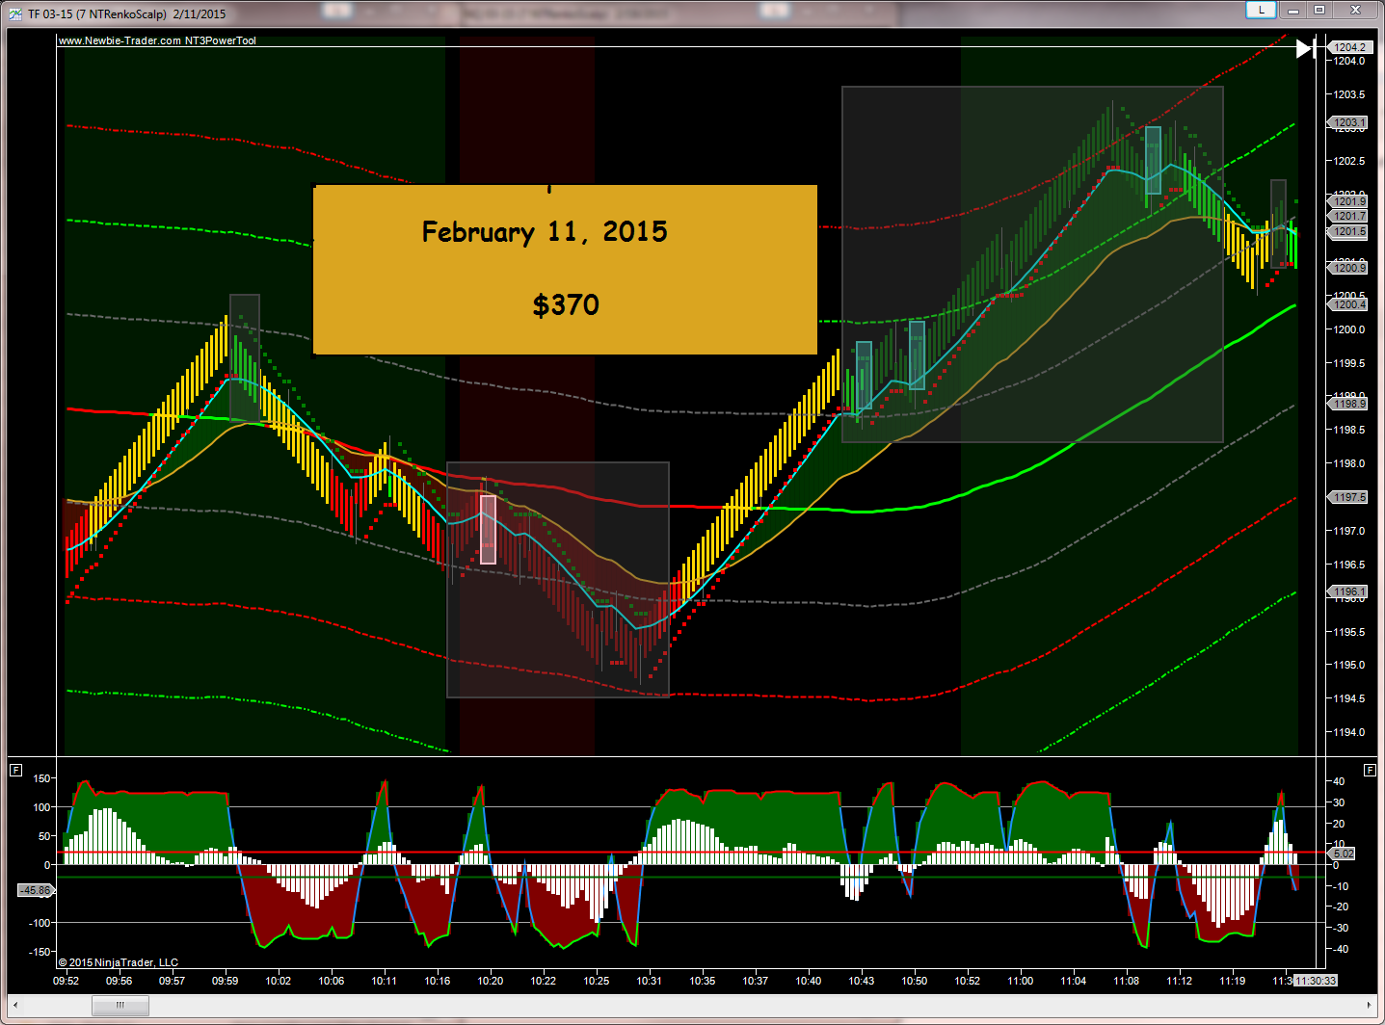
Task: Click the 10:43 time axis label
Action: coord(862,981)
